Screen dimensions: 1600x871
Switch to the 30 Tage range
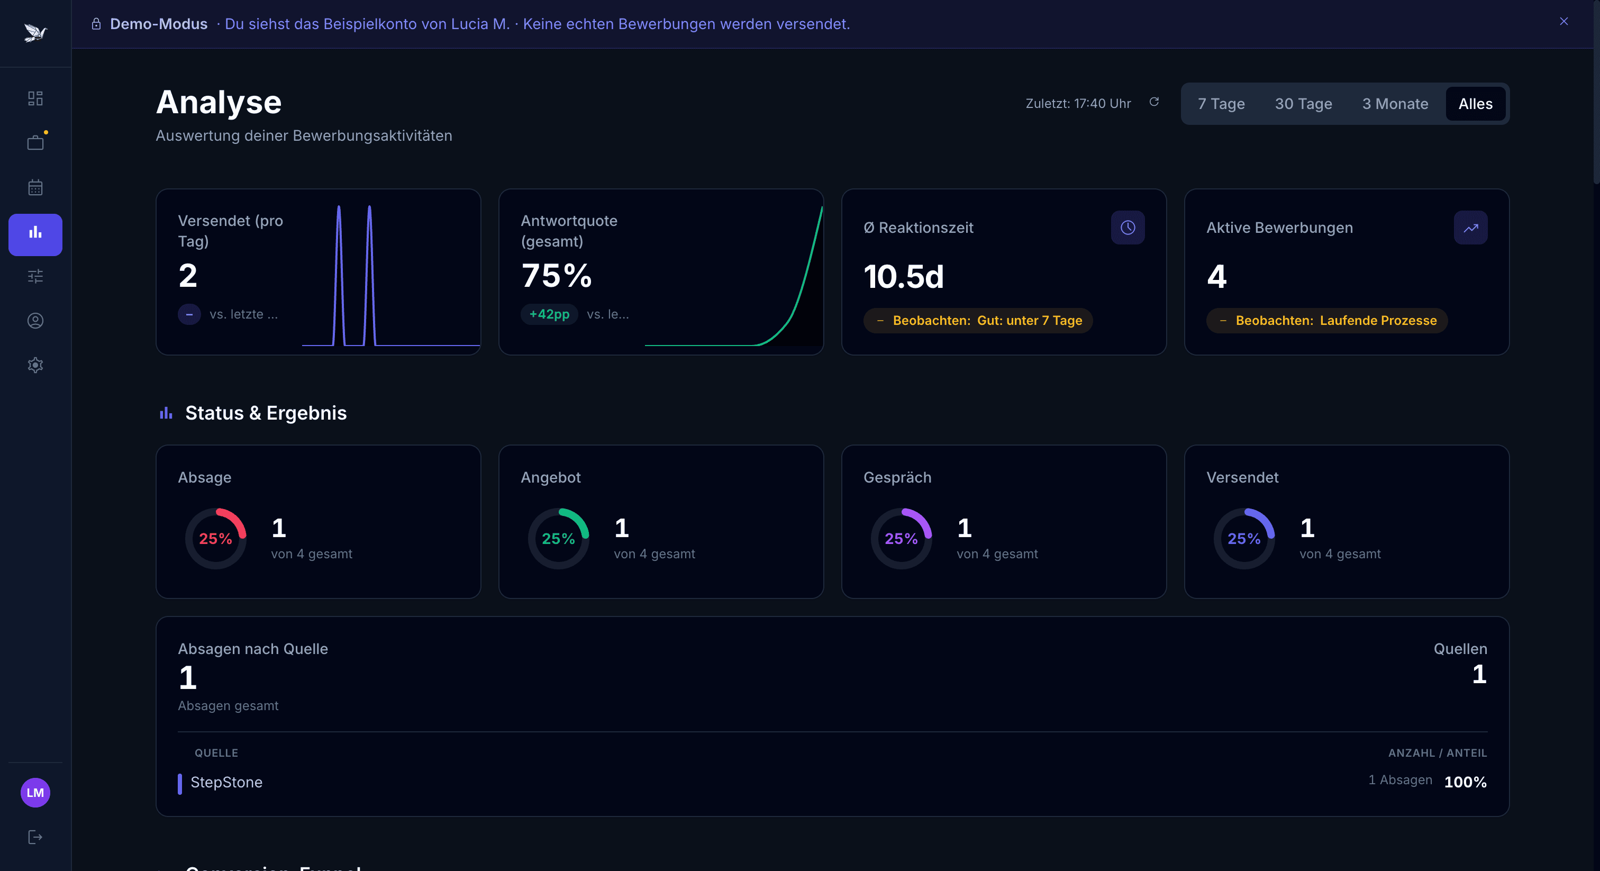click(x=1303, y=104)
